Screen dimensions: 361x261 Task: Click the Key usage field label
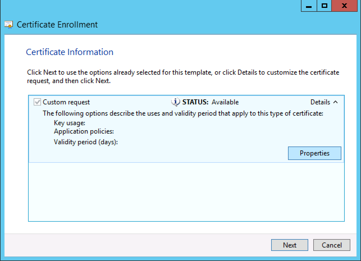pyautogui.click(x=69, y=123)
